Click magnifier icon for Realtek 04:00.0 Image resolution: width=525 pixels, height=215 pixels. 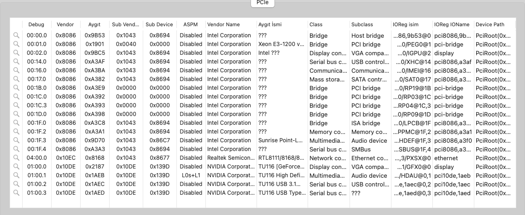click(16, 158)
